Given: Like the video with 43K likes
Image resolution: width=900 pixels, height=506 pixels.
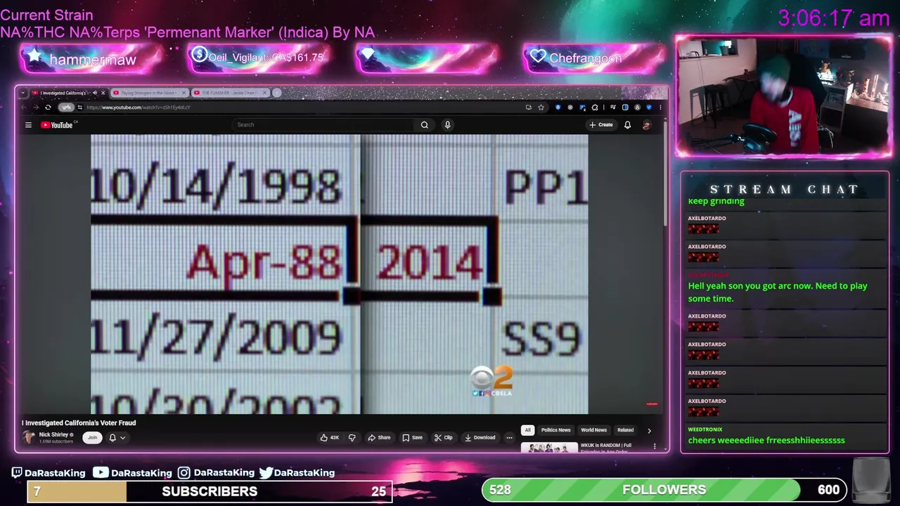Looking at the screenshot, I should click(x=329, y=437).
